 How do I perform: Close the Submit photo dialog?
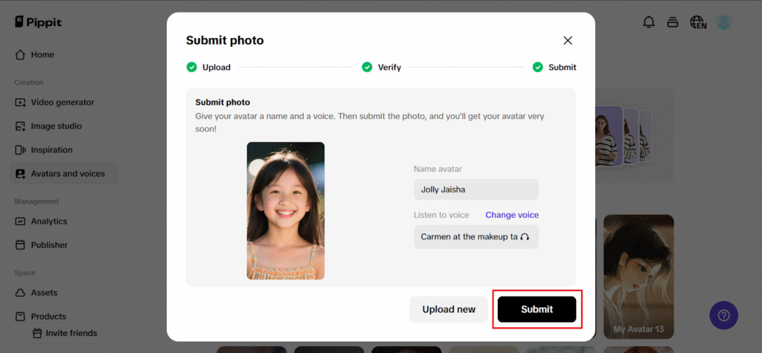point(568,41)
